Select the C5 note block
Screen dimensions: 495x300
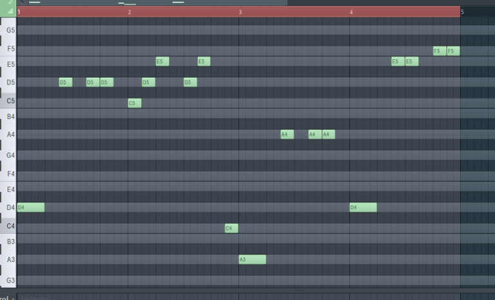pos(135,103)
